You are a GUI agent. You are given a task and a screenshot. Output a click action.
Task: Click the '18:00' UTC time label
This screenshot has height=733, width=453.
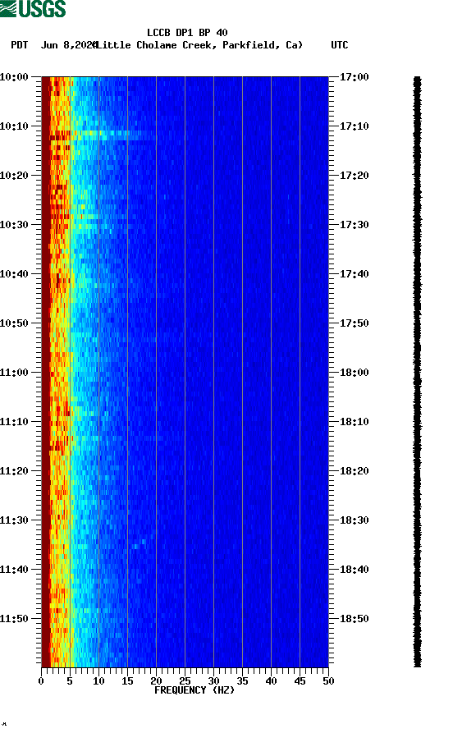(x=354, y=372)
